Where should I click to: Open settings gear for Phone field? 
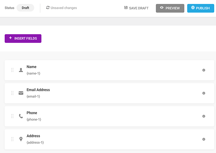(x=203, y=116)
